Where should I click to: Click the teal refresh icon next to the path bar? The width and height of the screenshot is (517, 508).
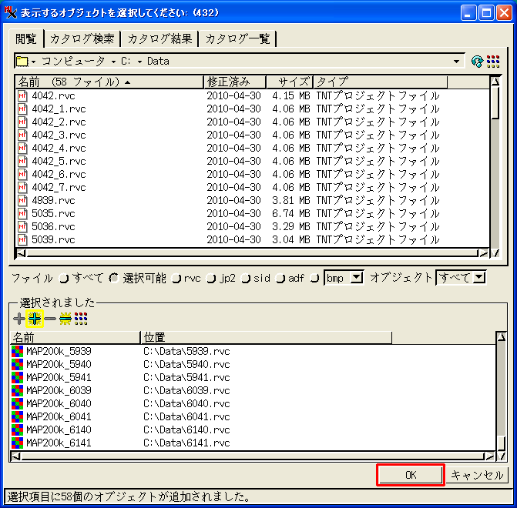click(x=477, y=62)
